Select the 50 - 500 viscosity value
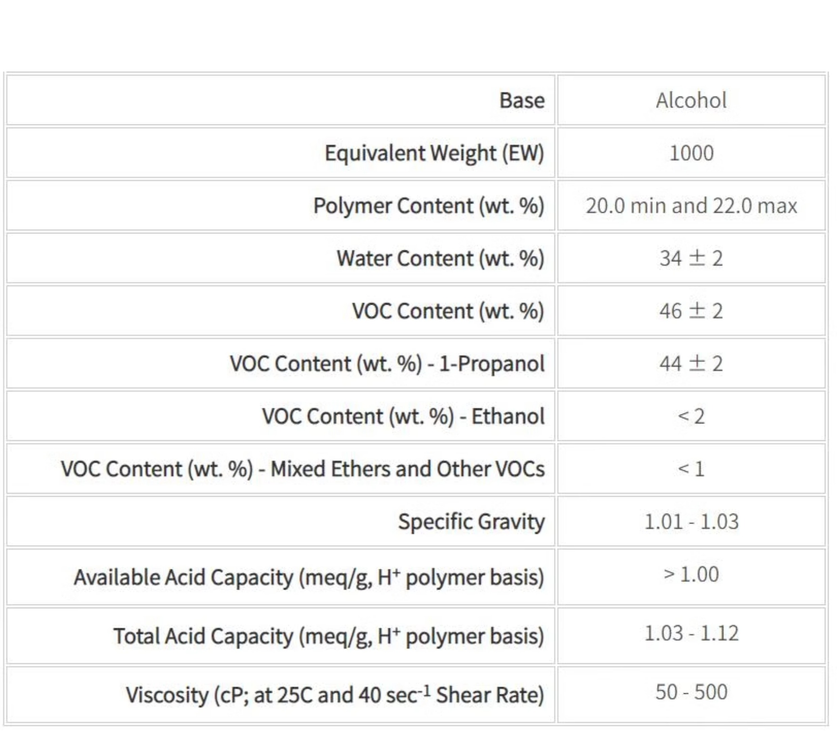The image size is (837, 741). pos(691,692)
